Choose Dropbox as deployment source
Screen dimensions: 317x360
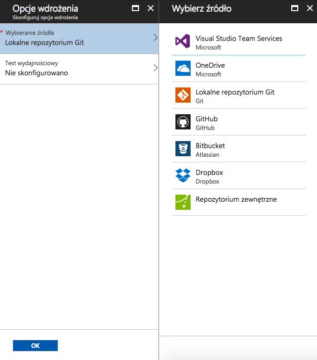click(x=239, y=176)
